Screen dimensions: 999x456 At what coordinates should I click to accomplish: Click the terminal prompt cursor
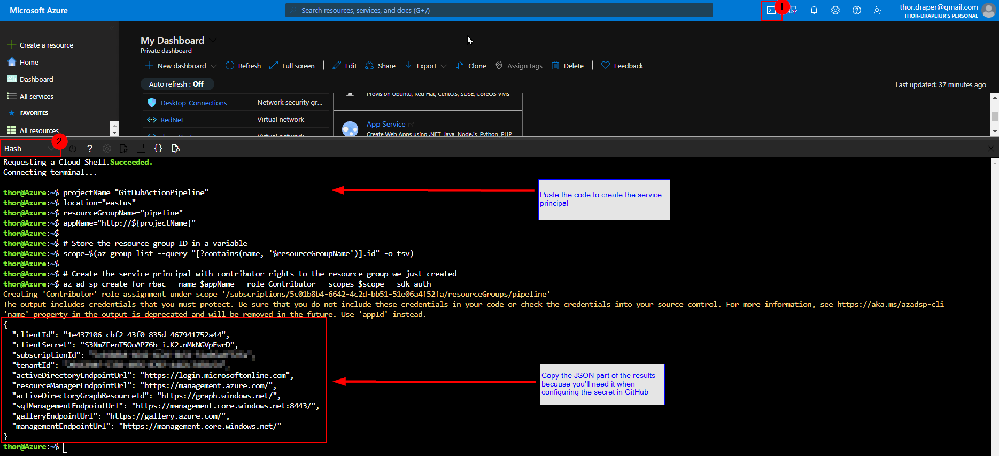(65, 447)
